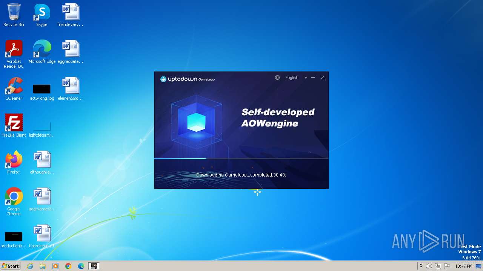Click the 'Downloading Gameloop...completed' status text
483x271 pixels.
tap(241, 175)
